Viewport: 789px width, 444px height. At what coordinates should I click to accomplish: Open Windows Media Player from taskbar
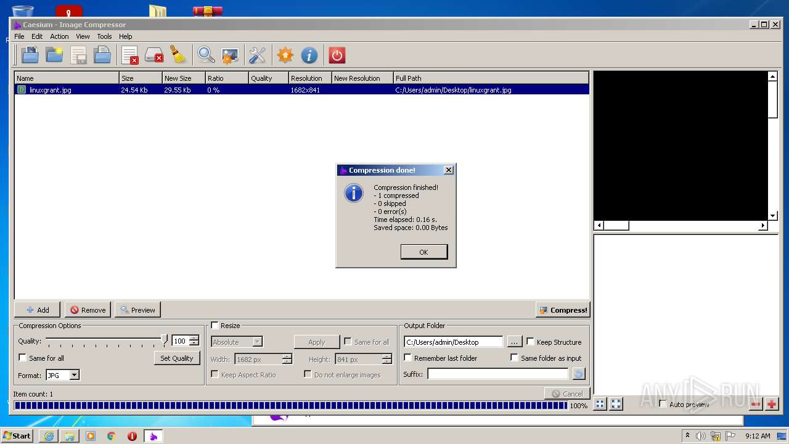[x=91, y=436]
